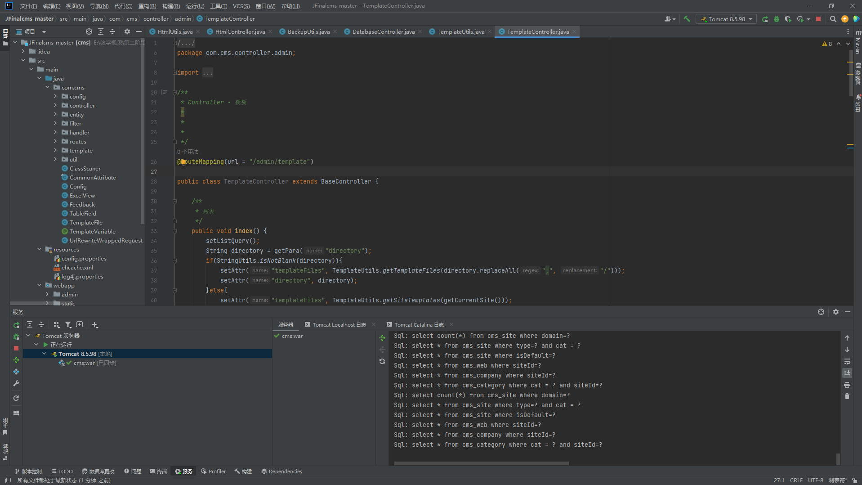862x485 pixels.
Task: Close the DatabaseController.java tab
Action: (420, 31)
